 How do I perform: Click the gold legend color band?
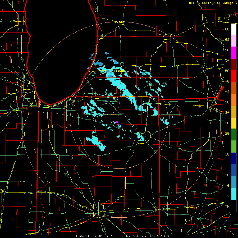[x=234, y=112]
